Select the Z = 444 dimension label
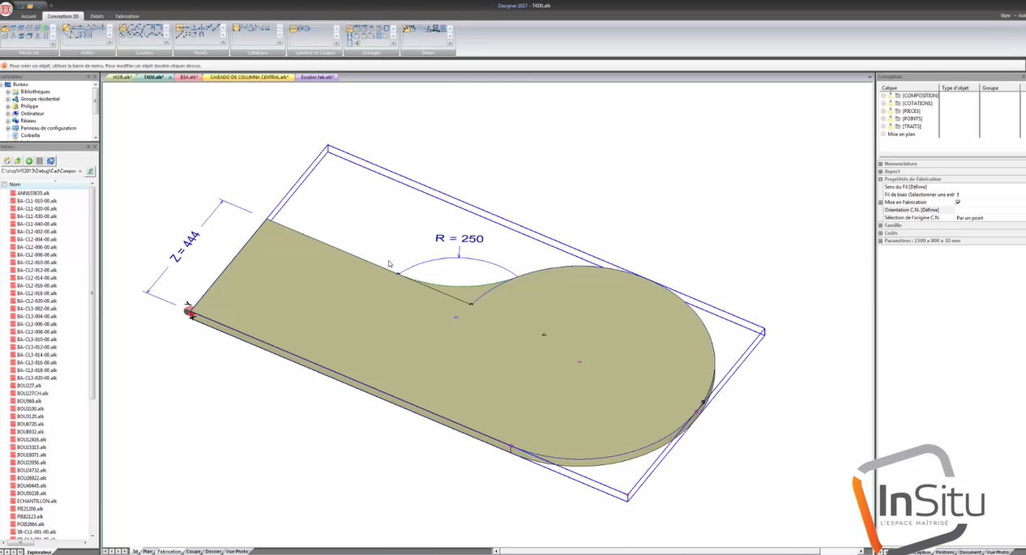The width and height of the screenshot is (1026, 555). pos(186,246)
